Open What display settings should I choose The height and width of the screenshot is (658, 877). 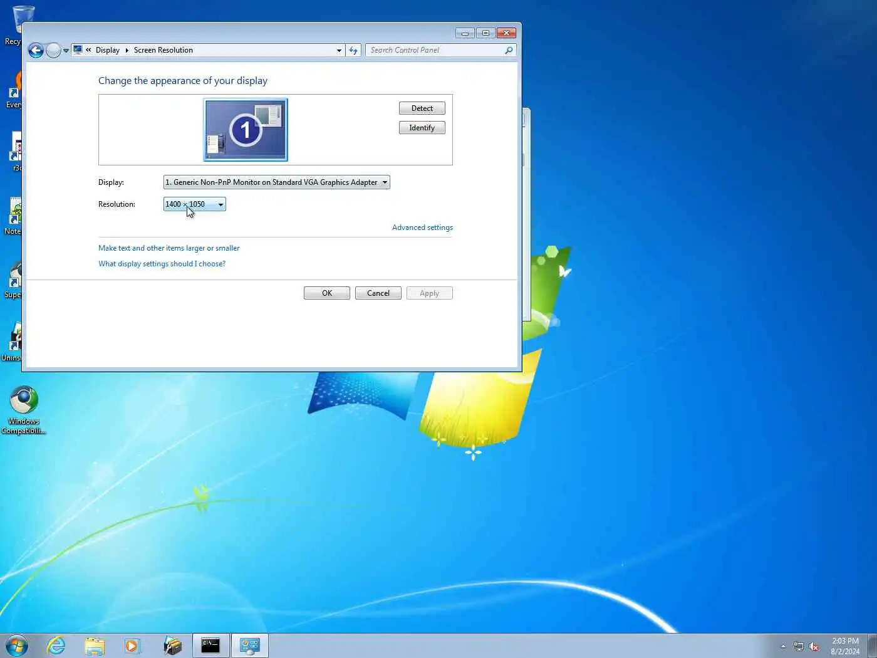pyautogui.click(x=162, y=264)
